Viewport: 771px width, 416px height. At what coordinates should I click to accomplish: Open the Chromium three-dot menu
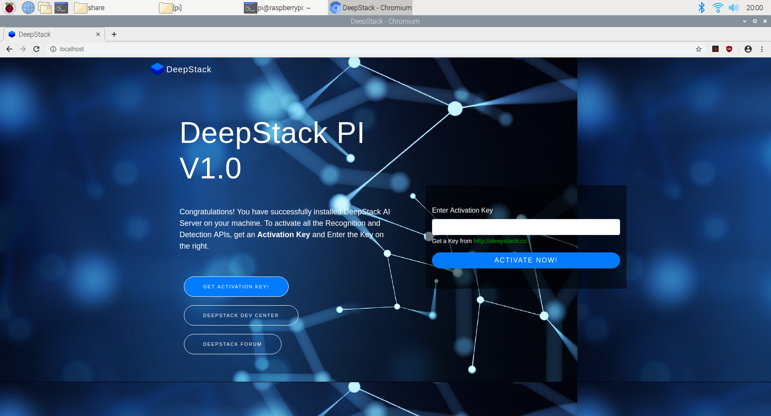click(762, 49)
